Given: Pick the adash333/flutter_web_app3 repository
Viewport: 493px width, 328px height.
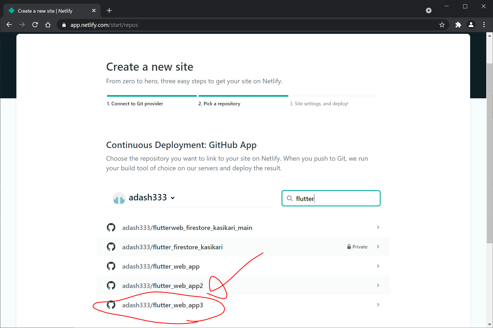Looking at the screenshot, I should pyautogui.click(x=243, y=305).
